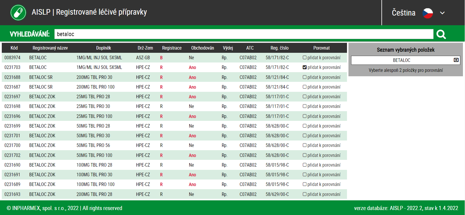
Task: Click Ne traded value in row 0231698
Action: point(191,106)
